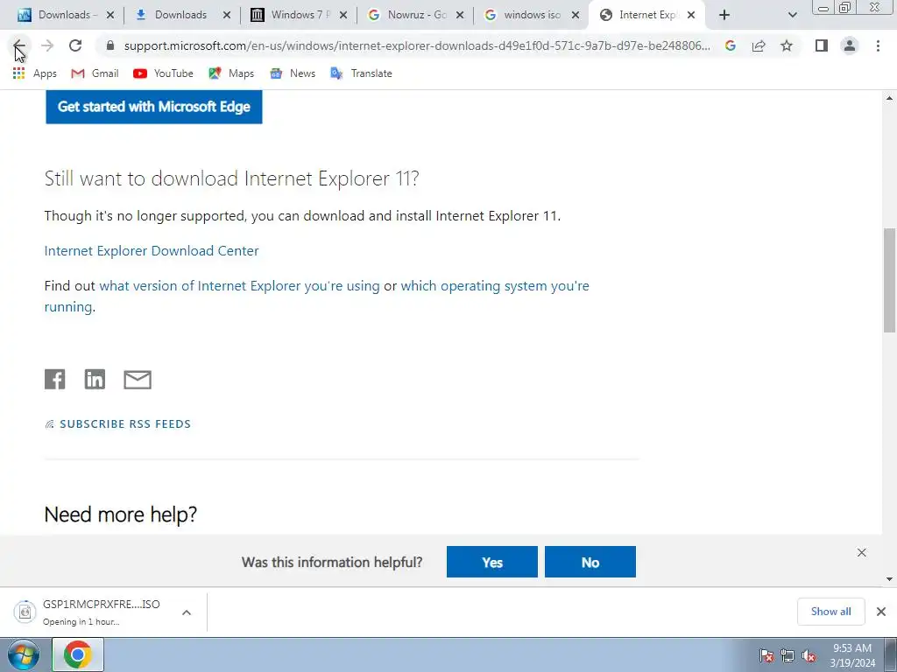Open Google icon in address bar
The width and height of the screenshot is (897, 672).
pos(730,45)
